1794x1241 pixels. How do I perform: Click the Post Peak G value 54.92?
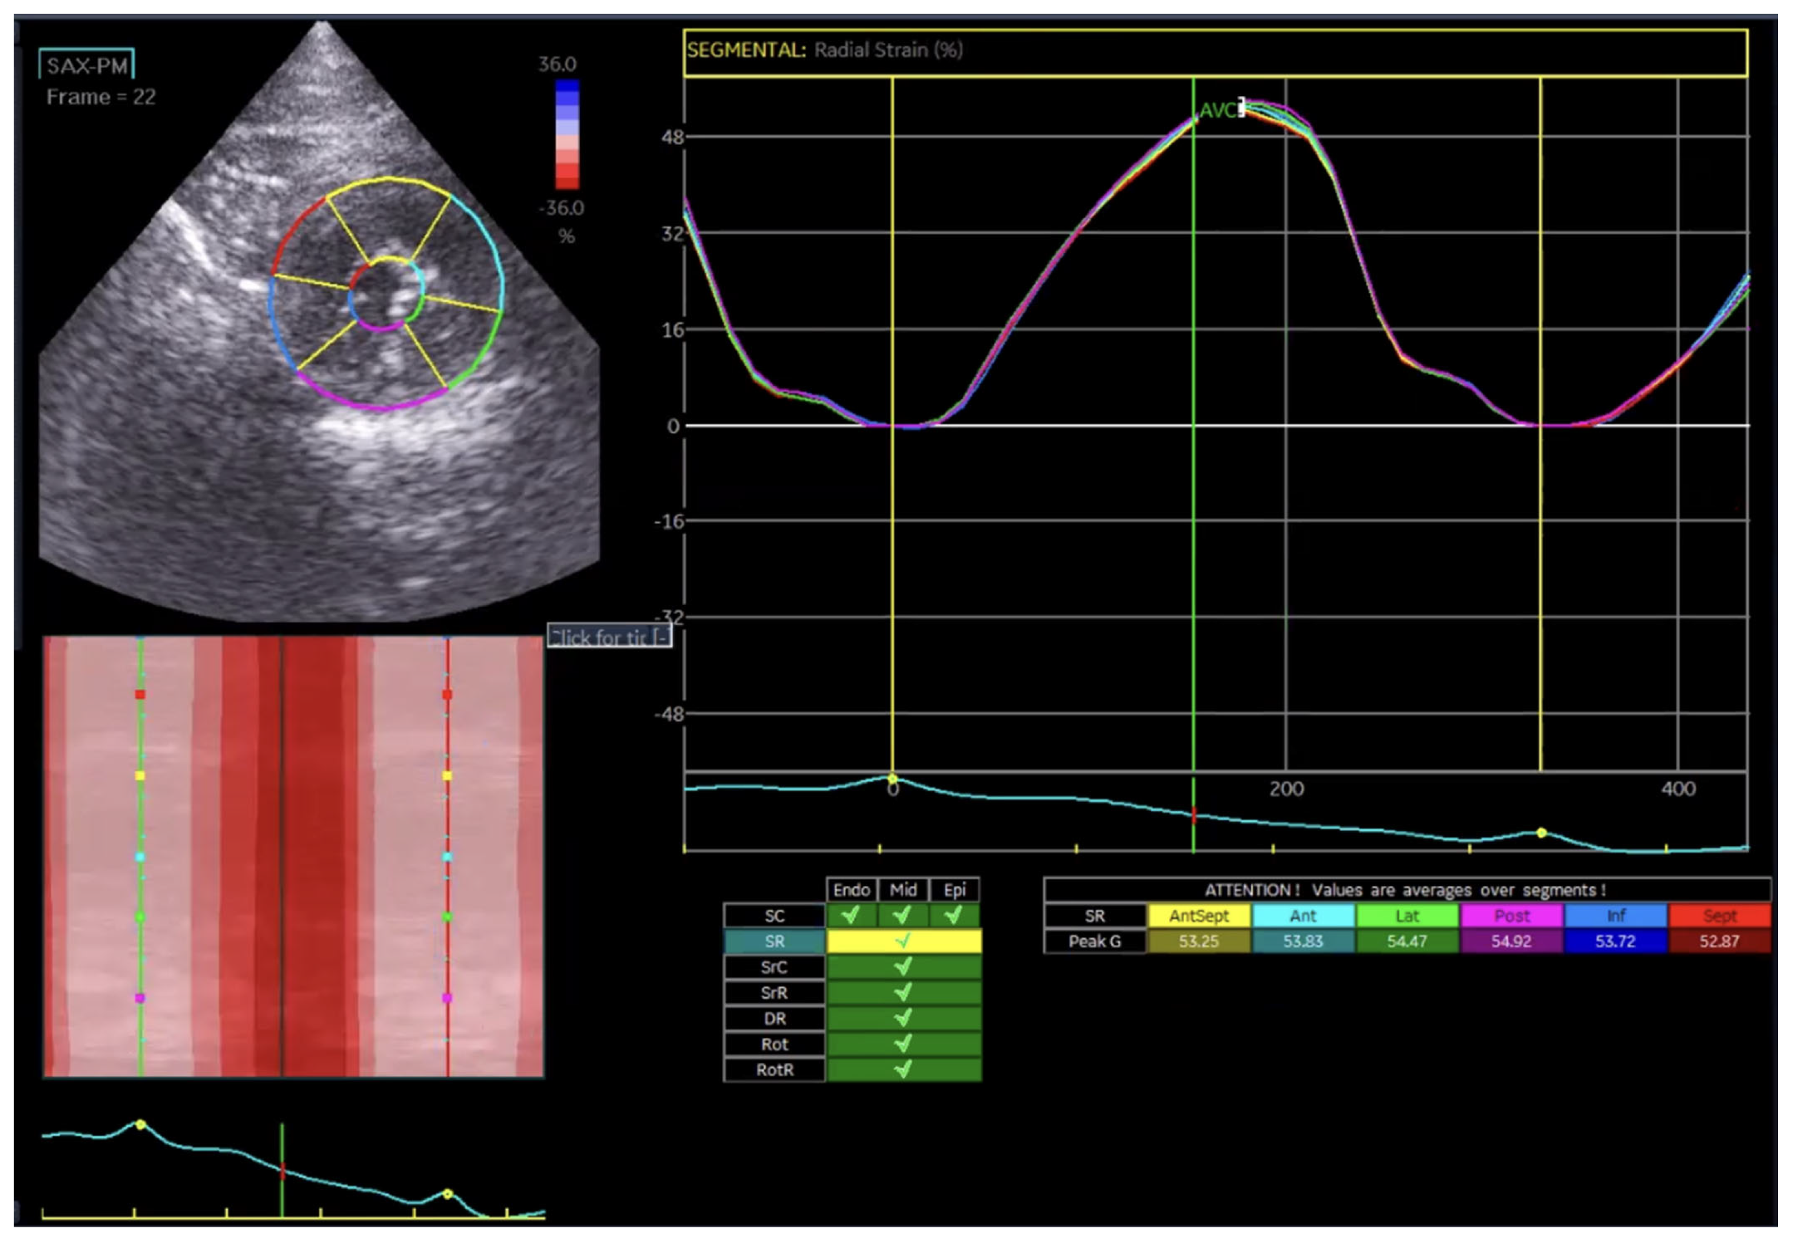click(x=1511, y=941)
